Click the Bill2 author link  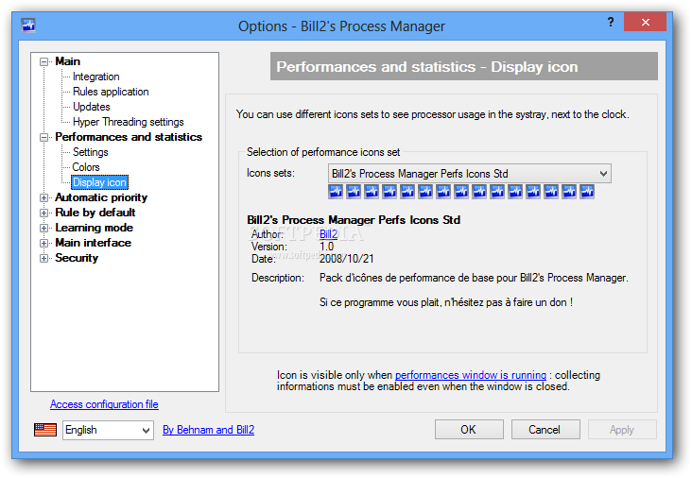tap(328, 234)
